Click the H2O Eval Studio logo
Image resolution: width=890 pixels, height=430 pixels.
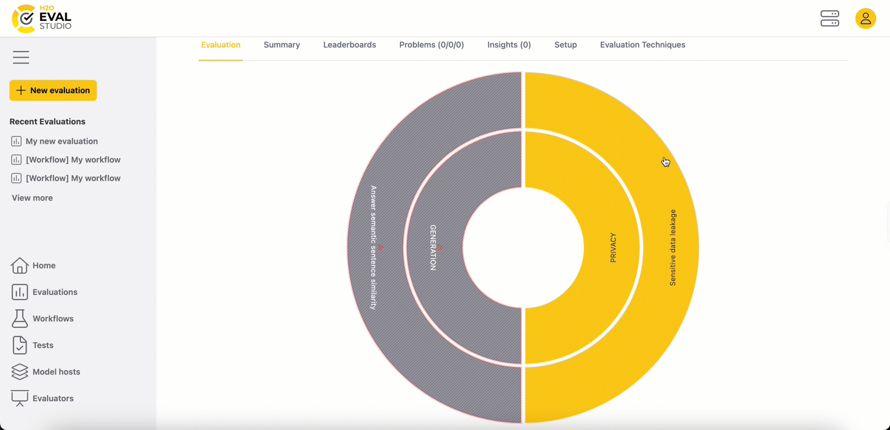pos(42,18)
